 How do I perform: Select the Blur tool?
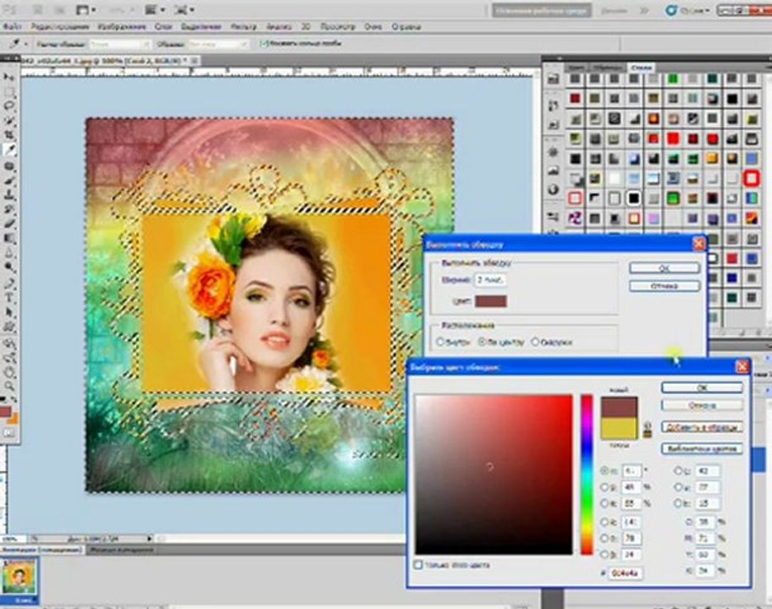pyautogui.click(x=8, y=254)
